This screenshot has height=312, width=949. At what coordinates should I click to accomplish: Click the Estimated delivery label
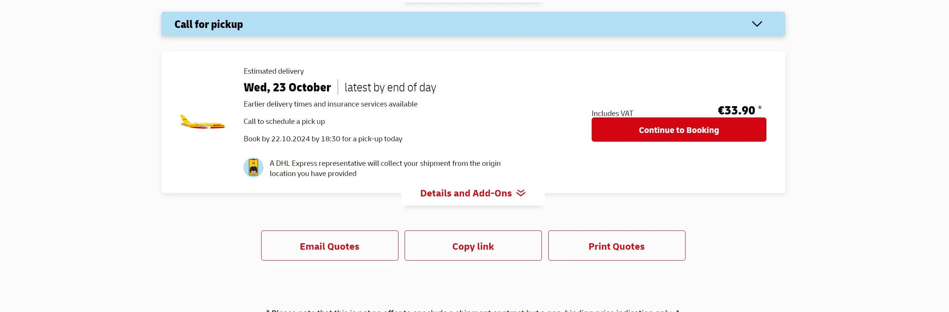pos(273,71)
